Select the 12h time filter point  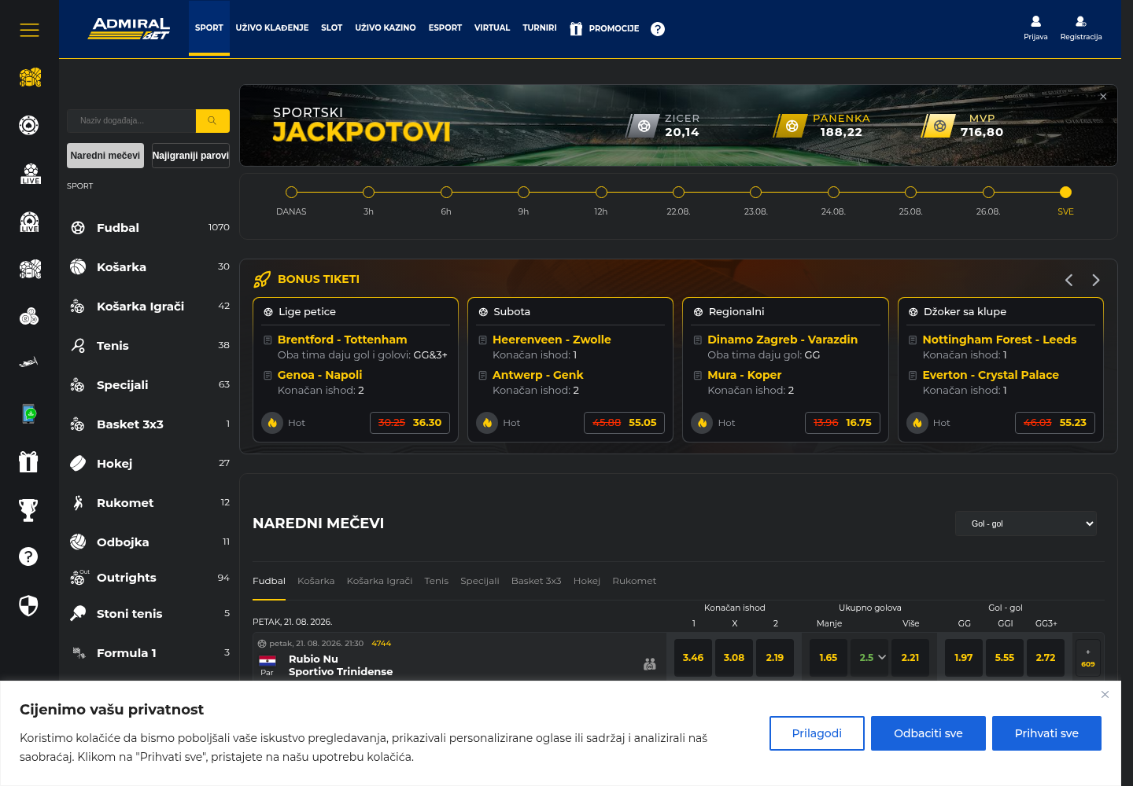click(601, 193)
